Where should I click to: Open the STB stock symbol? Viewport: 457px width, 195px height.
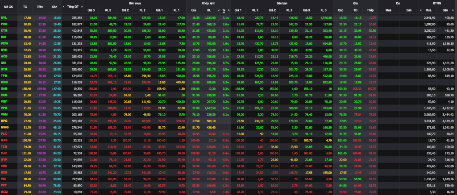pyautogui.click(x=4, y=69)
